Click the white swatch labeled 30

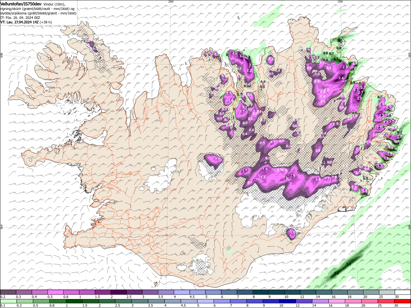point(402,292)
